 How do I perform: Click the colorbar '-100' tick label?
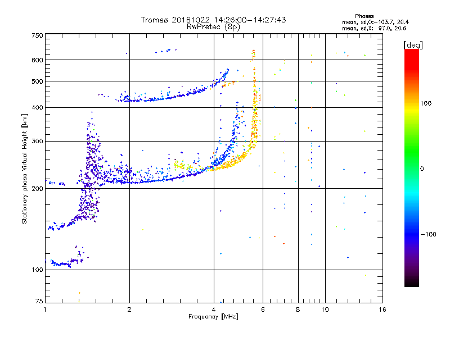point(428,234)
